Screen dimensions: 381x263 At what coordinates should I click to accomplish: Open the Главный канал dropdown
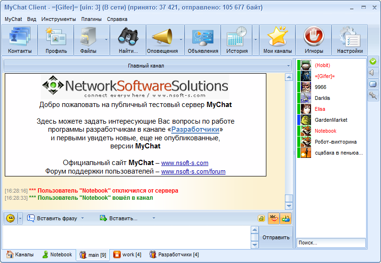(x=148, y=66)
